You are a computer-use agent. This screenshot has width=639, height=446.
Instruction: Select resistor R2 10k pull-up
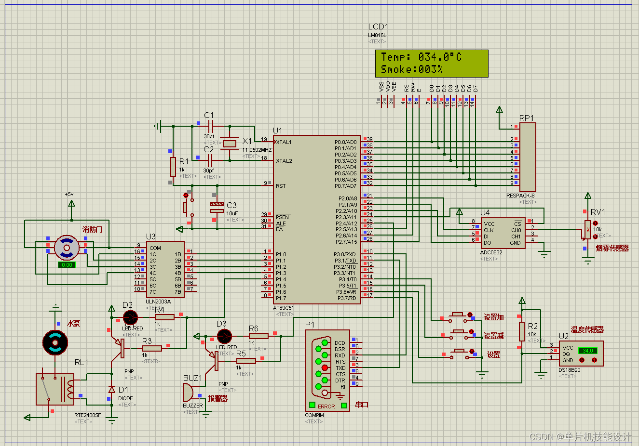522,331
